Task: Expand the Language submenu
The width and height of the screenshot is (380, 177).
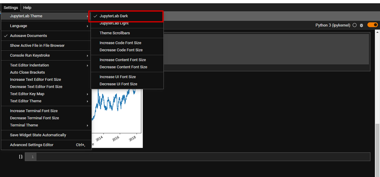Action: pos(46,26)
